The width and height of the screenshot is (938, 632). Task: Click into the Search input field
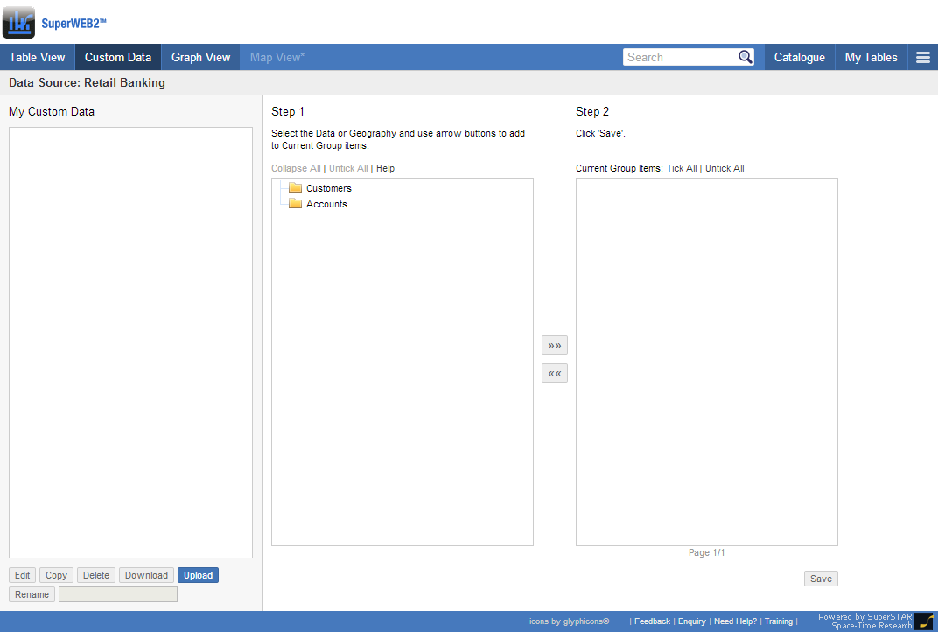[x=680, y=57]
